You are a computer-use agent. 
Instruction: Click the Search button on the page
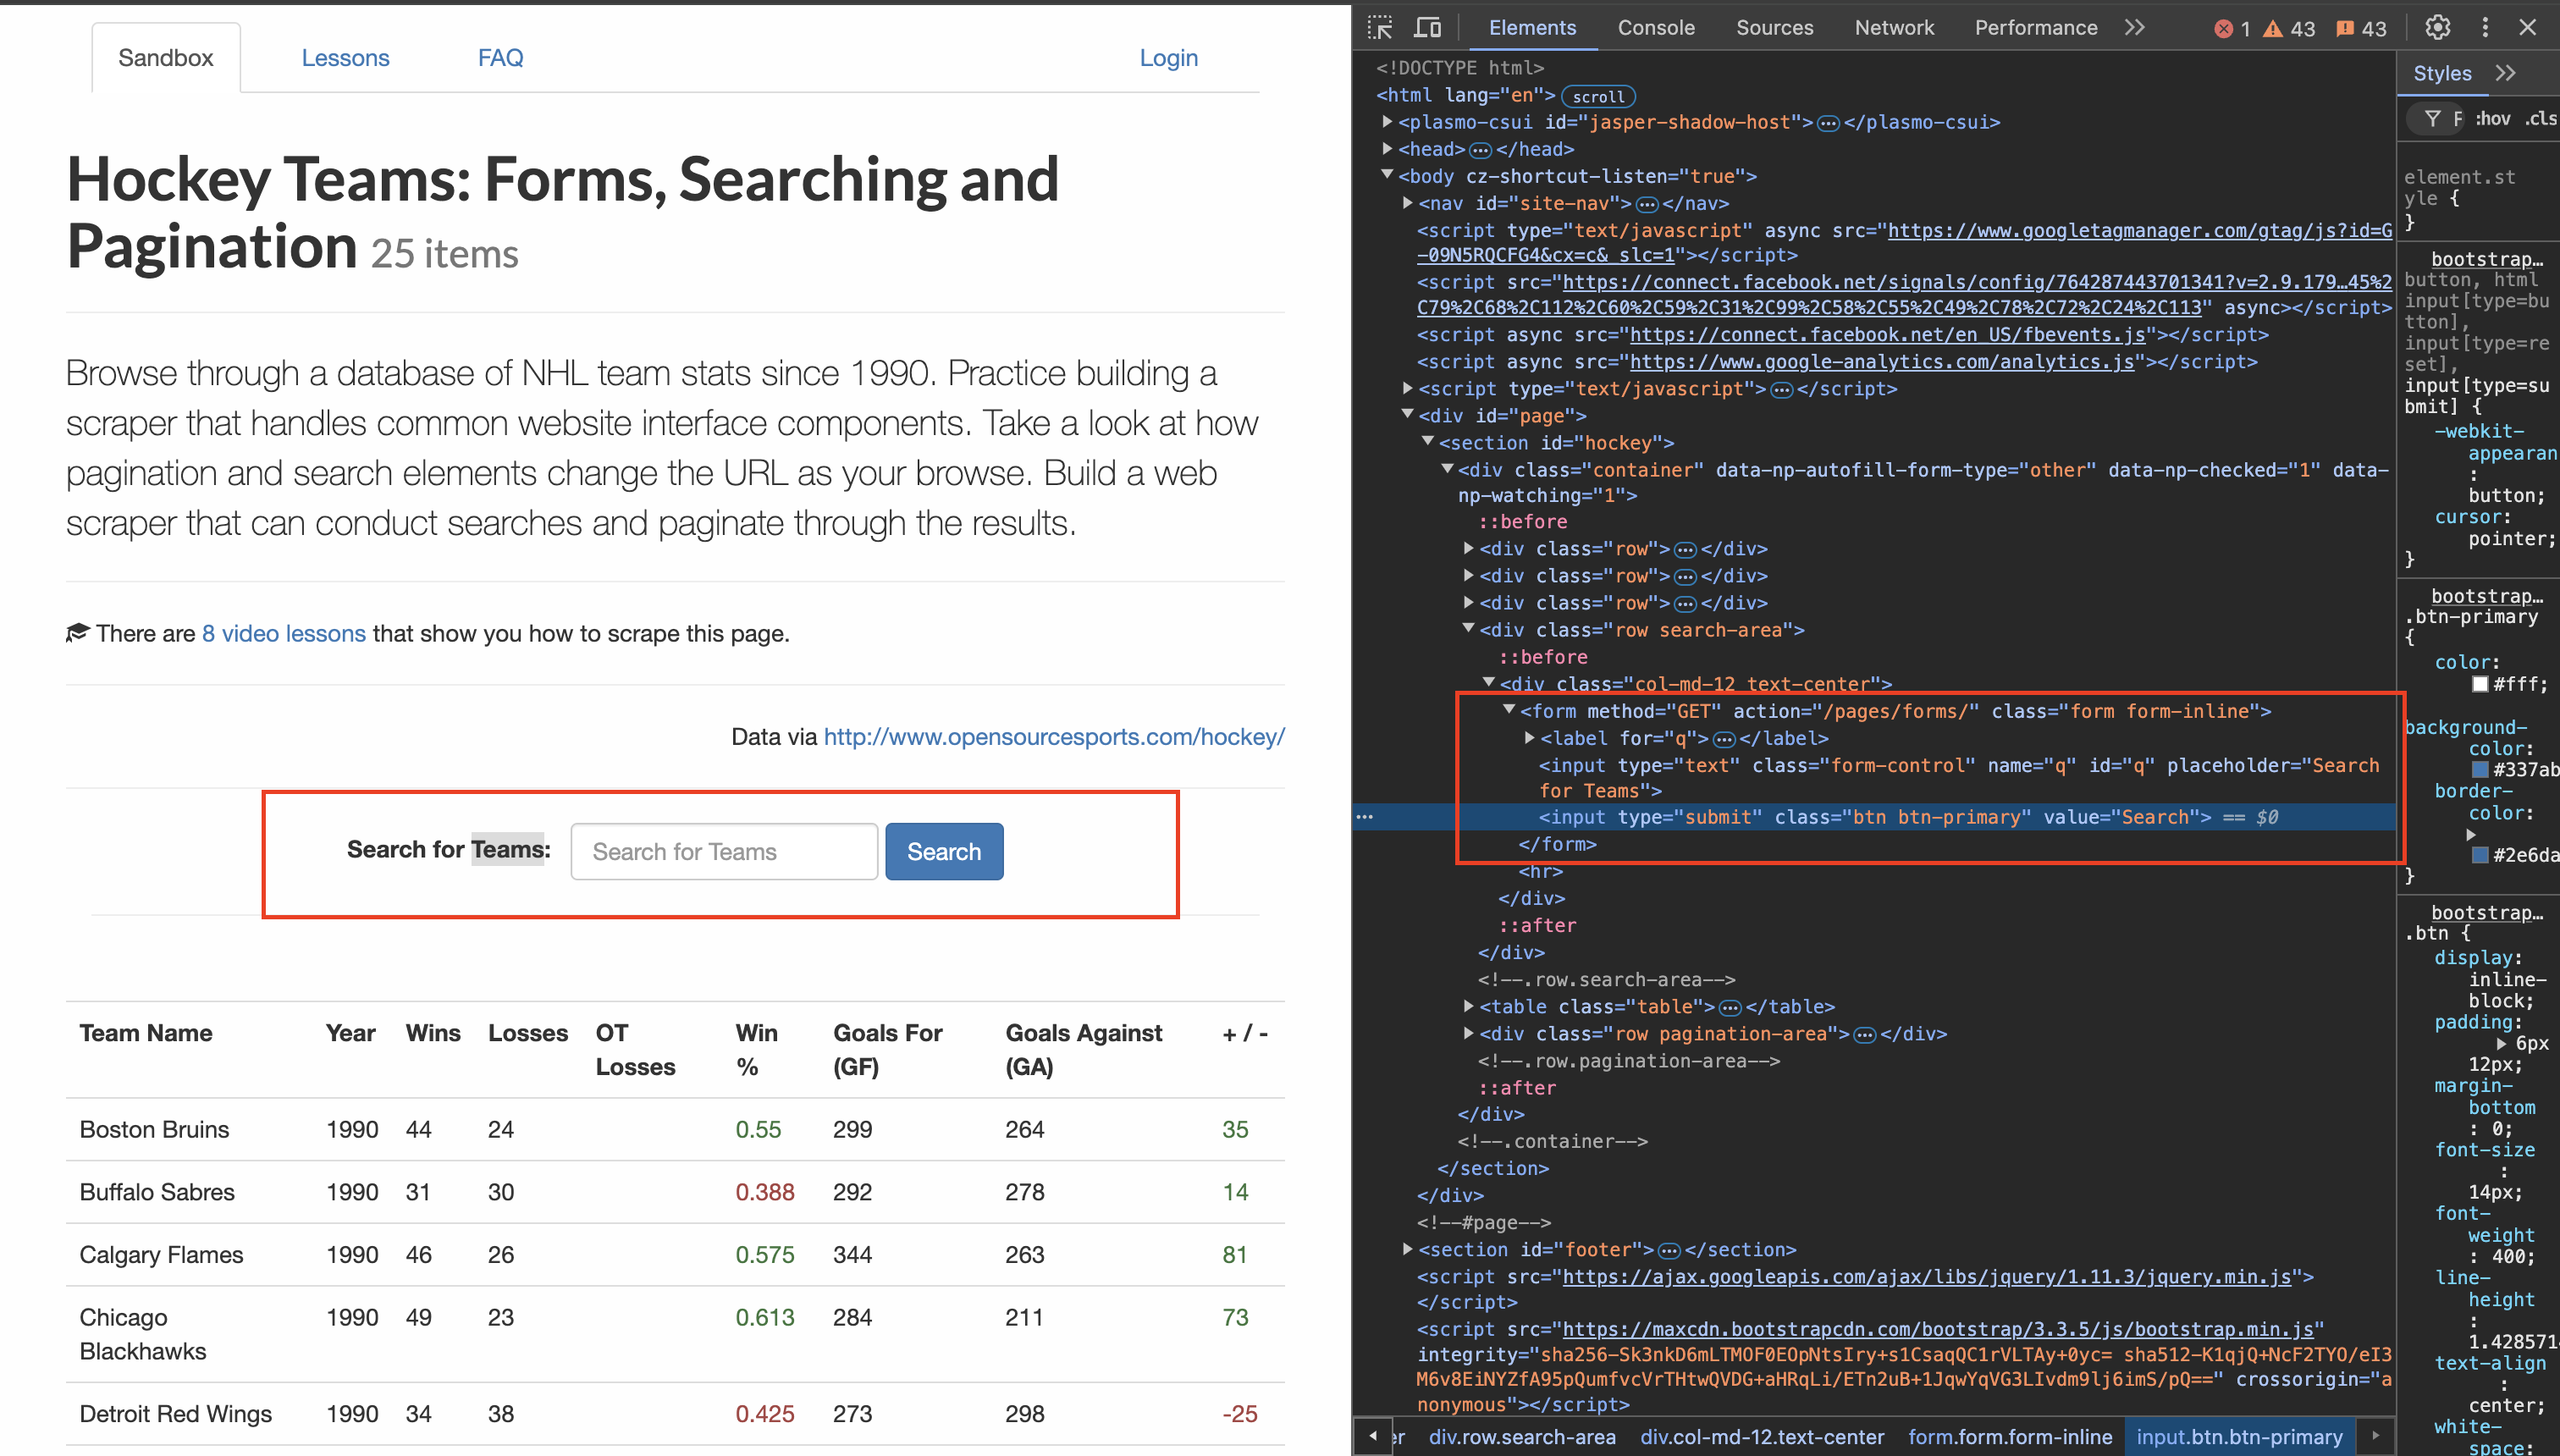tap(943, 851)
